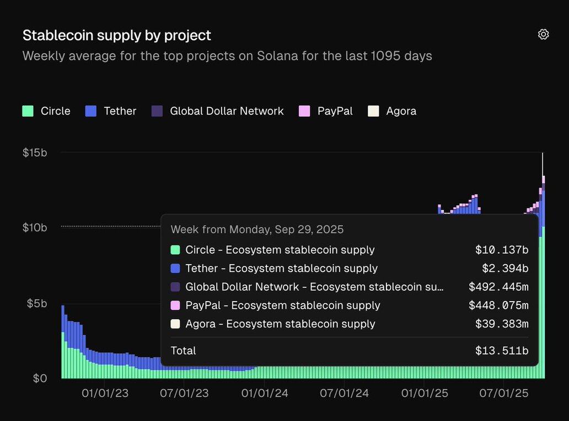Click the 01/01/23 x-axis date label

click(x=105, y=393)
